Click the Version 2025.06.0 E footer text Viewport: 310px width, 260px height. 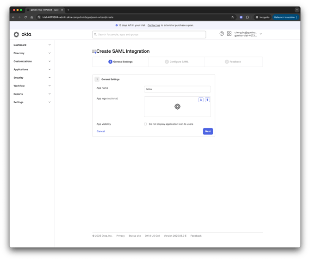[175, 236]
